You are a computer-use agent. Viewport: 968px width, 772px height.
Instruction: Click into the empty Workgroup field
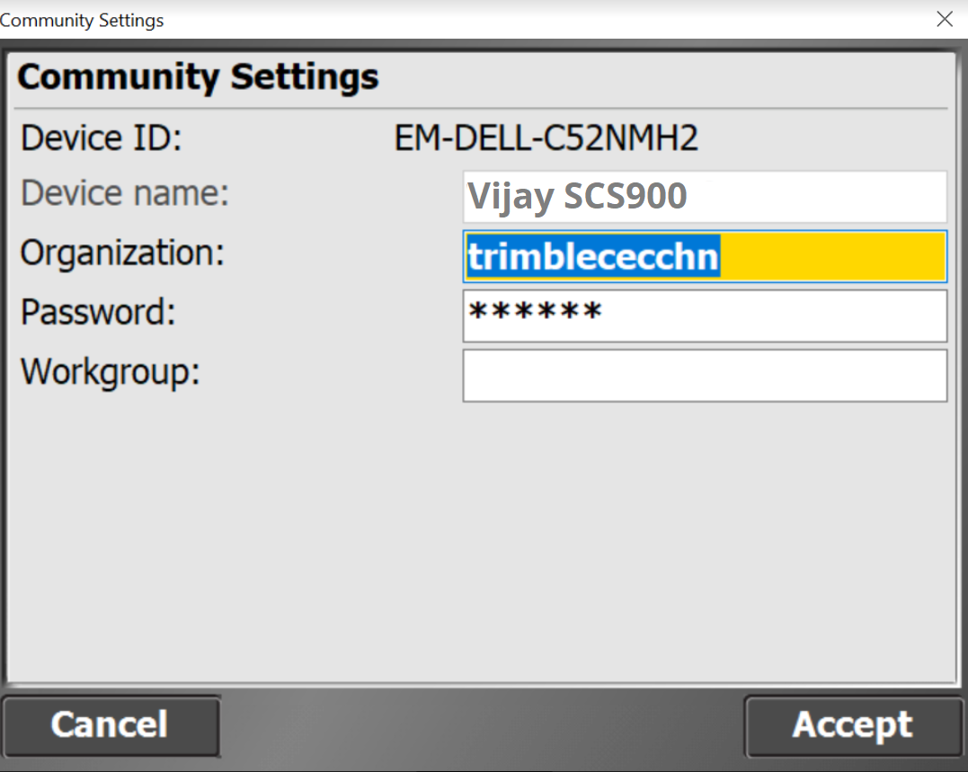click(705, 375)
